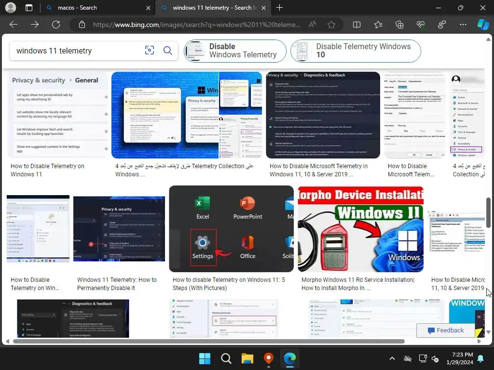The image size is (494, 370).
Task: Click scroll up arrow on vertical scrollbar
Action: (x=488, y=40)
